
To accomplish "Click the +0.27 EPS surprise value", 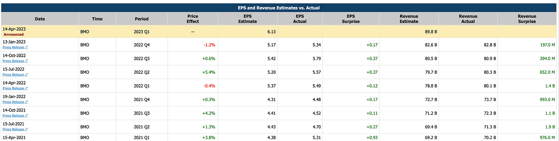I will [372, 127].
